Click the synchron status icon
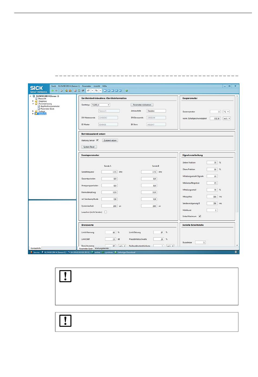 [x=103, y=252]
